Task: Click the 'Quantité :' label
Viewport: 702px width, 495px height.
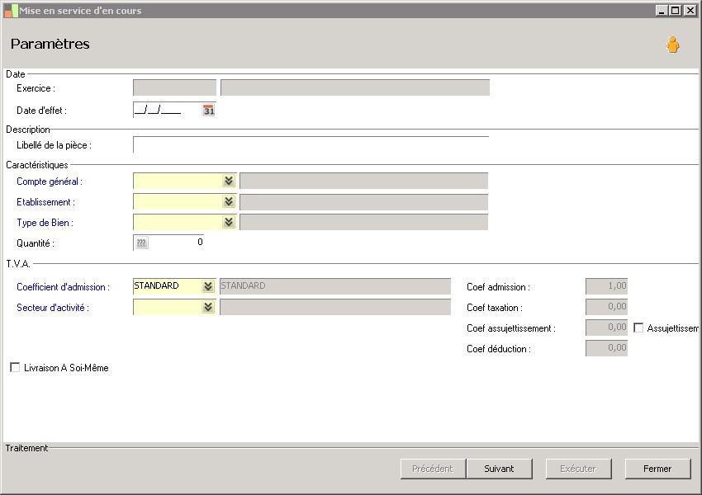Action: [36, 243]
